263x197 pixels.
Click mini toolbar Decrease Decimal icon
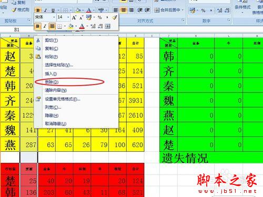tap(100, 26)
